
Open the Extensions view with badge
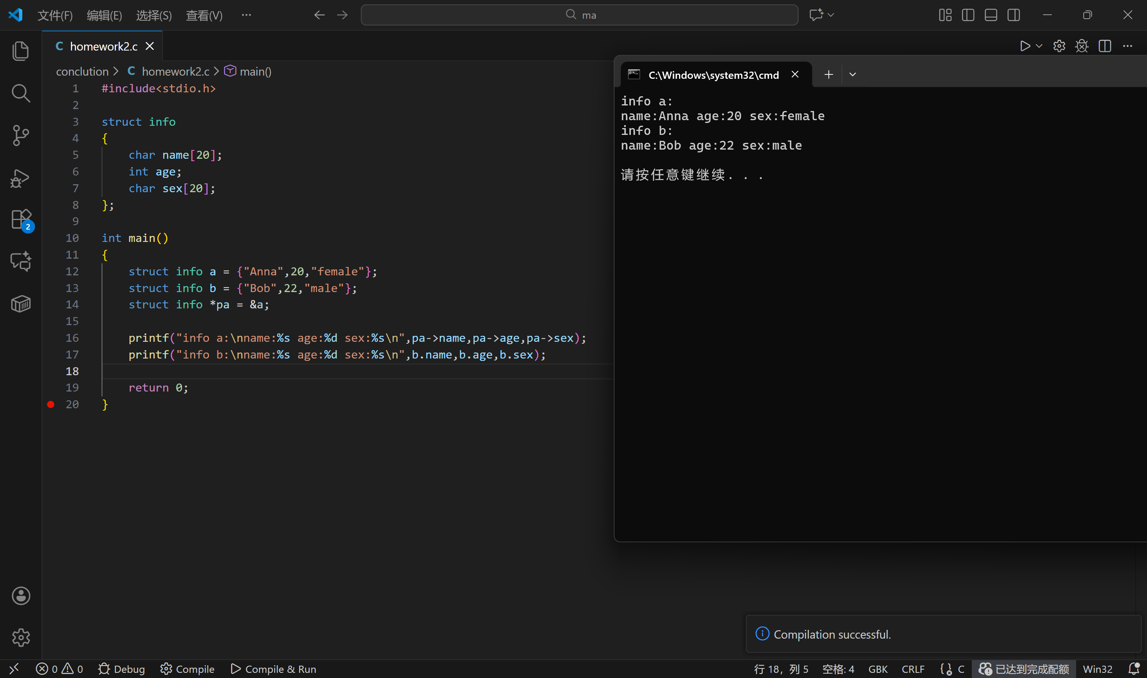pyautogui.click(x=21, y=220)
